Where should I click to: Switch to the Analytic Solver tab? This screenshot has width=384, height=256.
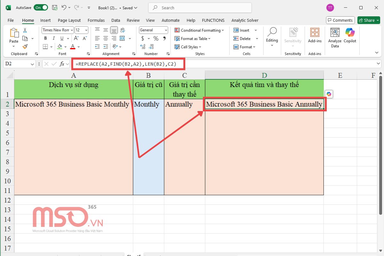(245, 20)
